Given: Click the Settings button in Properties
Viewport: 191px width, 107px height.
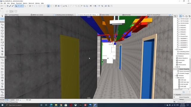Looking at the screenshot, I should [182, 99].
